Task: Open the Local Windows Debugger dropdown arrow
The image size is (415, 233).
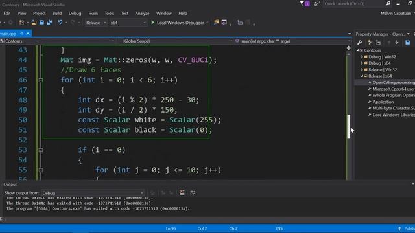Action: (207, 23)
